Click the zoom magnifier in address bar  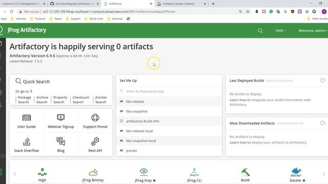(240, 12)
